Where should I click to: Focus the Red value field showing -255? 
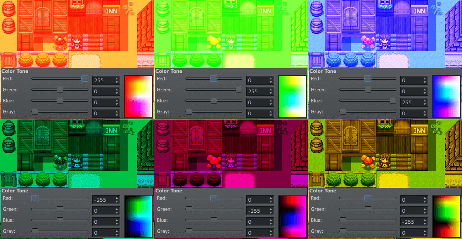pyautogui.click(x=106, y=200)
